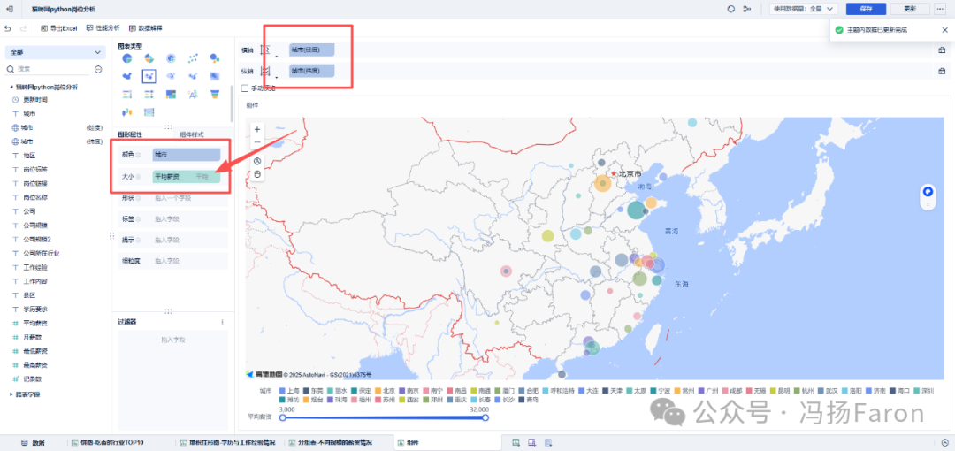Viewport: 955px width, 451px height.
Task: Click 性能分析 in the toolbar
Action: (x=103, y=28)
